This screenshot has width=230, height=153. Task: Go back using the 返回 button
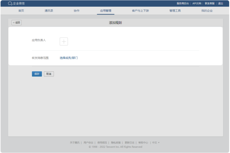pyautogui.click(x=17, y=23)
